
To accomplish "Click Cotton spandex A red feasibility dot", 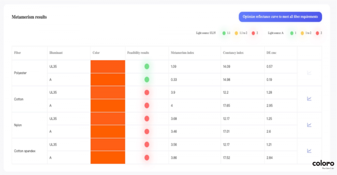I will tap(147, 158).
